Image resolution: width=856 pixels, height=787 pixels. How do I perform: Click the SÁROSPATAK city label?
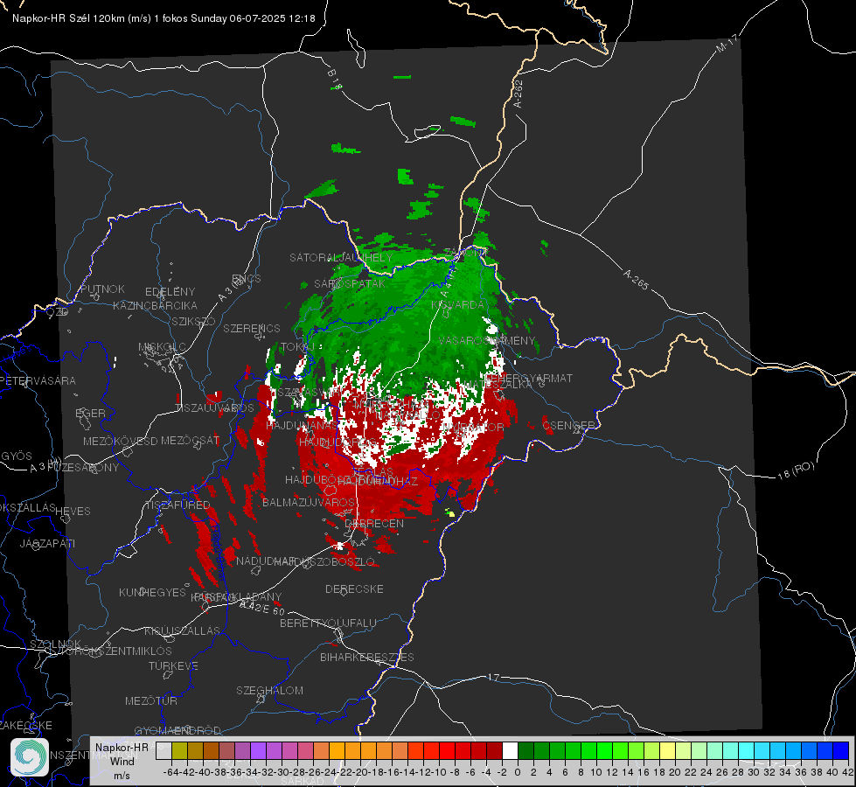pos(350,284)
